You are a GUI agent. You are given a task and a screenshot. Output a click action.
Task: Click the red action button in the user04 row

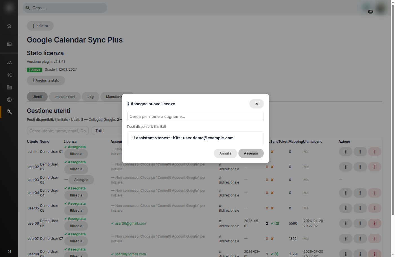pos(375,193)
